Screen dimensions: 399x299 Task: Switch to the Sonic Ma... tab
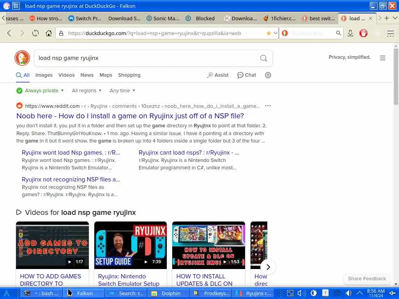coord(163,18)
